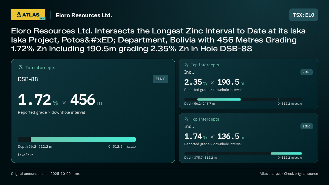Click the 2.35 % grade value

[195, 82]
